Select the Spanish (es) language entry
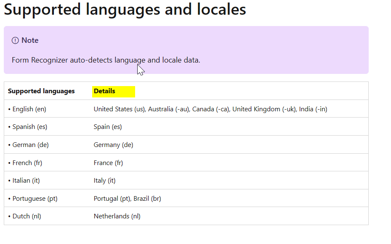The width and height of the screenshot is (391, 244). [28, 127]
